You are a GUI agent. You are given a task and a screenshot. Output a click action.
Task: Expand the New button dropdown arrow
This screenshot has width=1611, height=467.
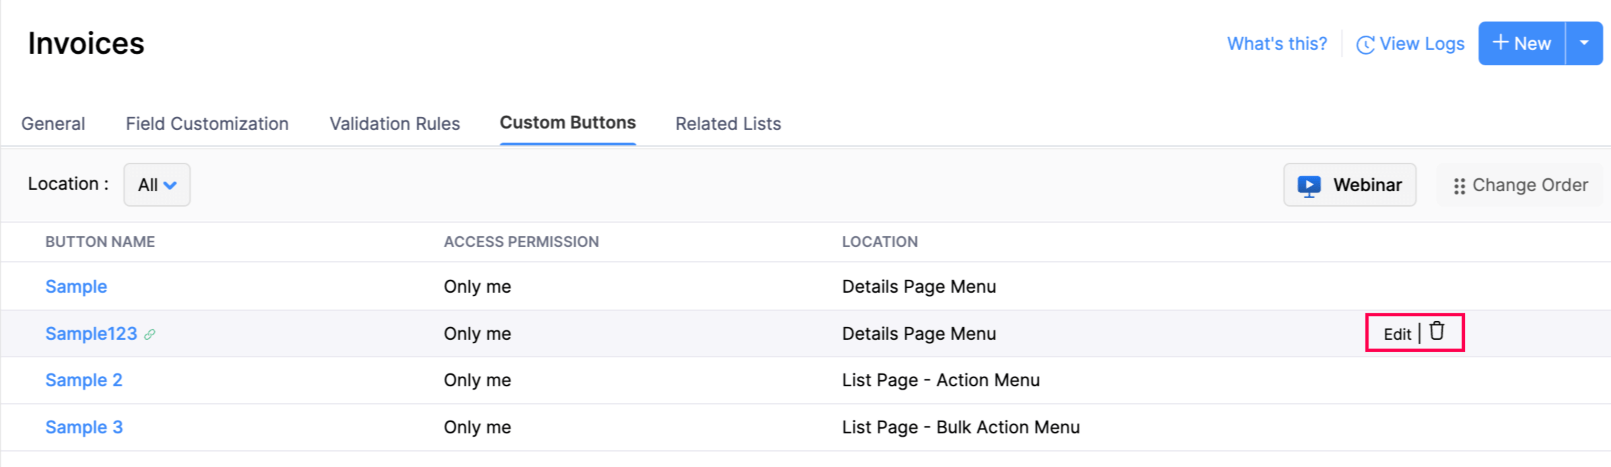pos(1584,43)
